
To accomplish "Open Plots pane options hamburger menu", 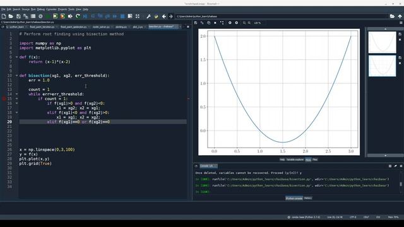I will point(401,23).
